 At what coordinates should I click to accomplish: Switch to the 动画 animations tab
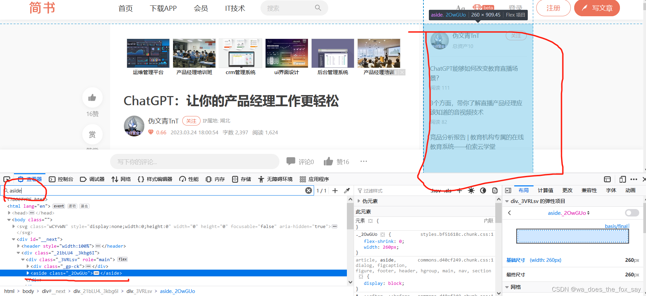click(x=630, y=190)
